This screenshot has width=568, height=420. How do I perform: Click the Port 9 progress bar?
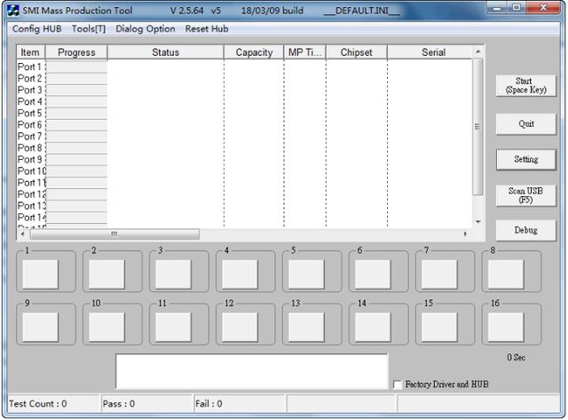(76, 160)
